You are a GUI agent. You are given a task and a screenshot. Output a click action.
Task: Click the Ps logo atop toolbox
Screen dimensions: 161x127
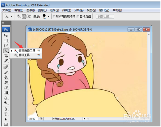tap(6, 30)
